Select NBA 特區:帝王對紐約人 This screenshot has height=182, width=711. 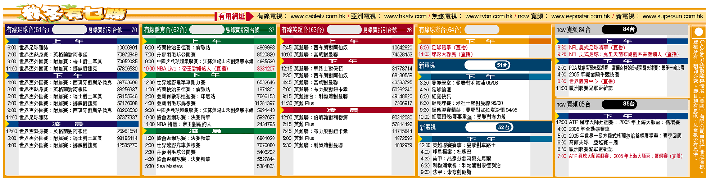point(184,124)
